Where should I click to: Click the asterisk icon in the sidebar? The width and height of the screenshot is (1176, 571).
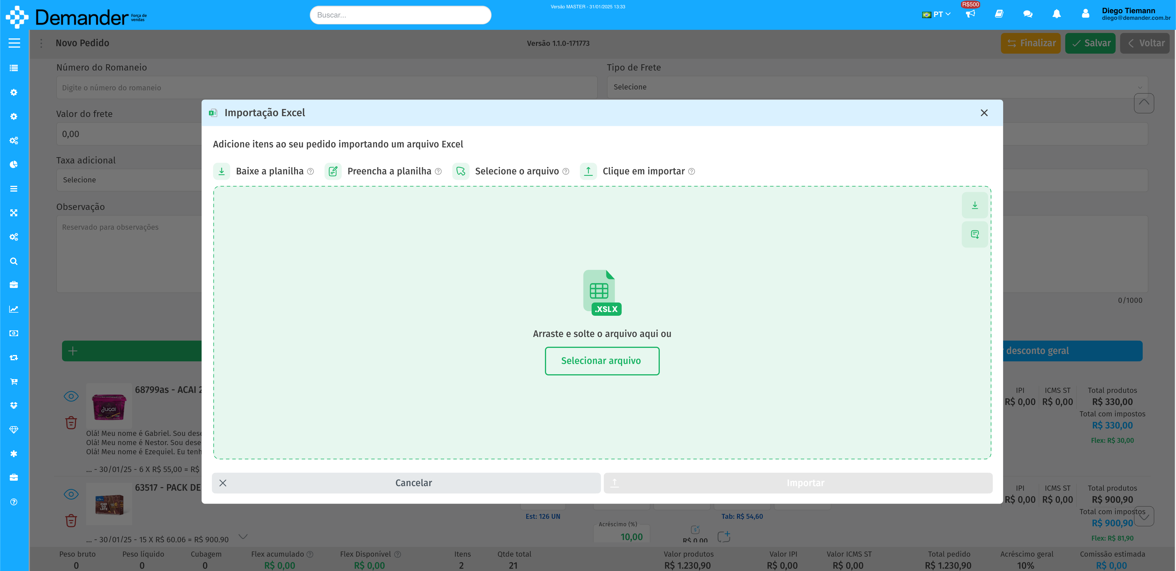[14, 454]
